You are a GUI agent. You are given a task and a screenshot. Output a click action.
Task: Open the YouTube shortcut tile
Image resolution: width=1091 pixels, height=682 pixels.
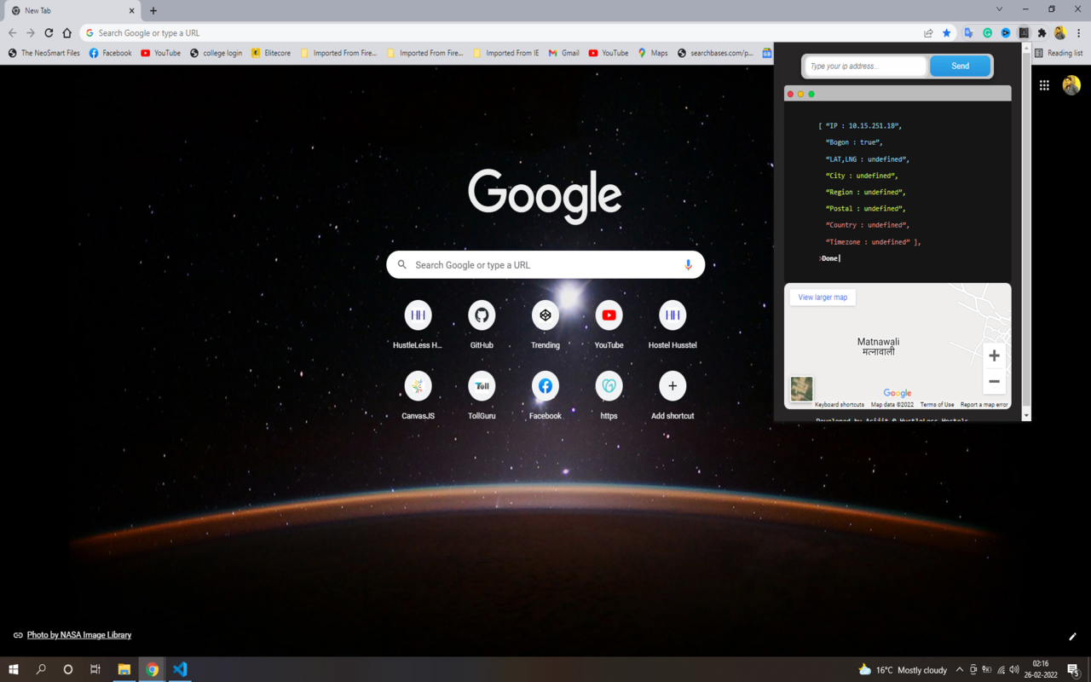(x=609, y=315)
